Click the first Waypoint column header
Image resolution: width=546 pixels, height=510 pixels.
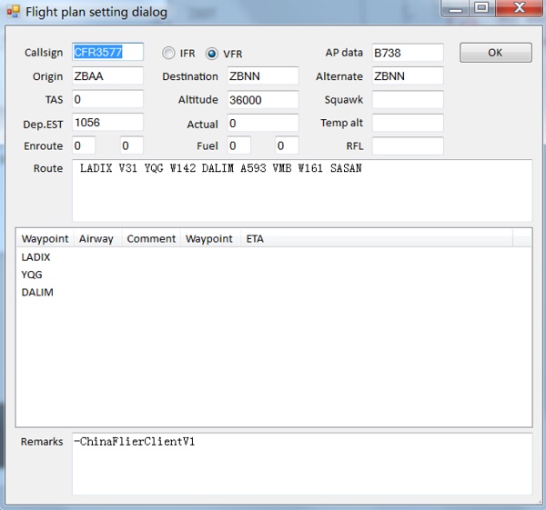pyautogui.click(x=45, y=239)
